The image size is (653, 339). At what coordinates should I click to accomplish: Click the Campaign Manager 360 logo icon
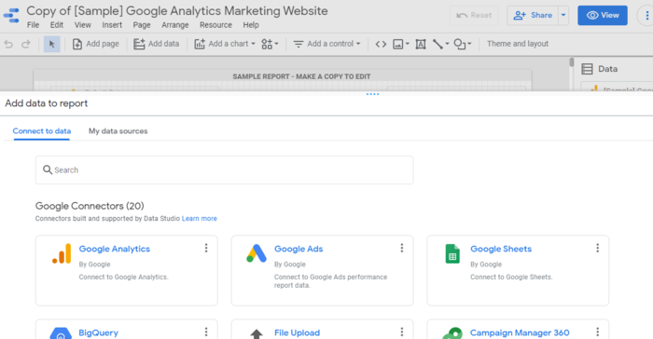point(452,333)
